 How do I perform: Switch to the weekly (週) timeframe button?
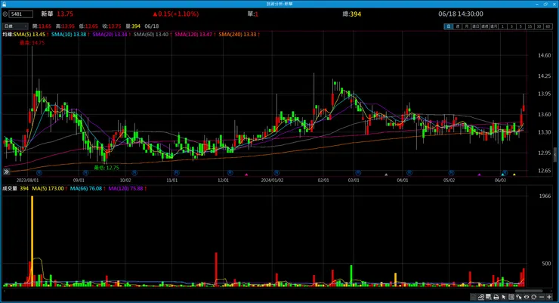(458, 26)
